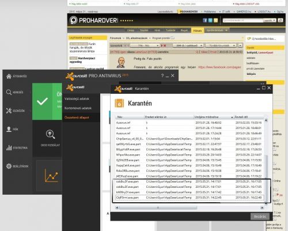Open the LOGOUT.hu site link at top
288x231 pixels.
(x=264, y=12)
